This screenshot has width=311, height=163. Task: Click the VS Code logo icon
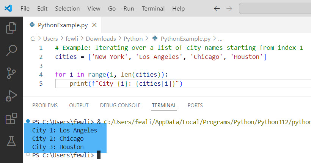point(8,8)
